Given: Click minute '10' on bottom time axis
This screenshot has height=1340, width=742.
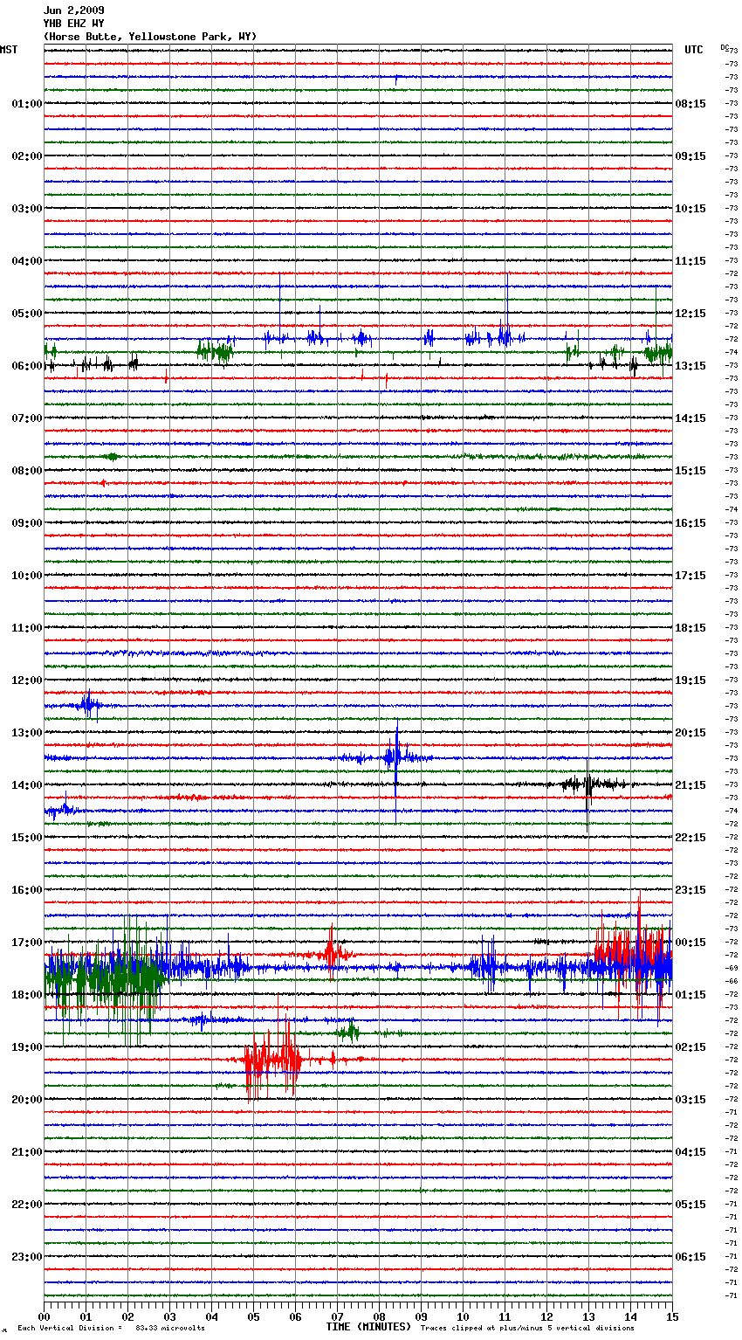Looking at the screenshot, I should click(463, 1316).
